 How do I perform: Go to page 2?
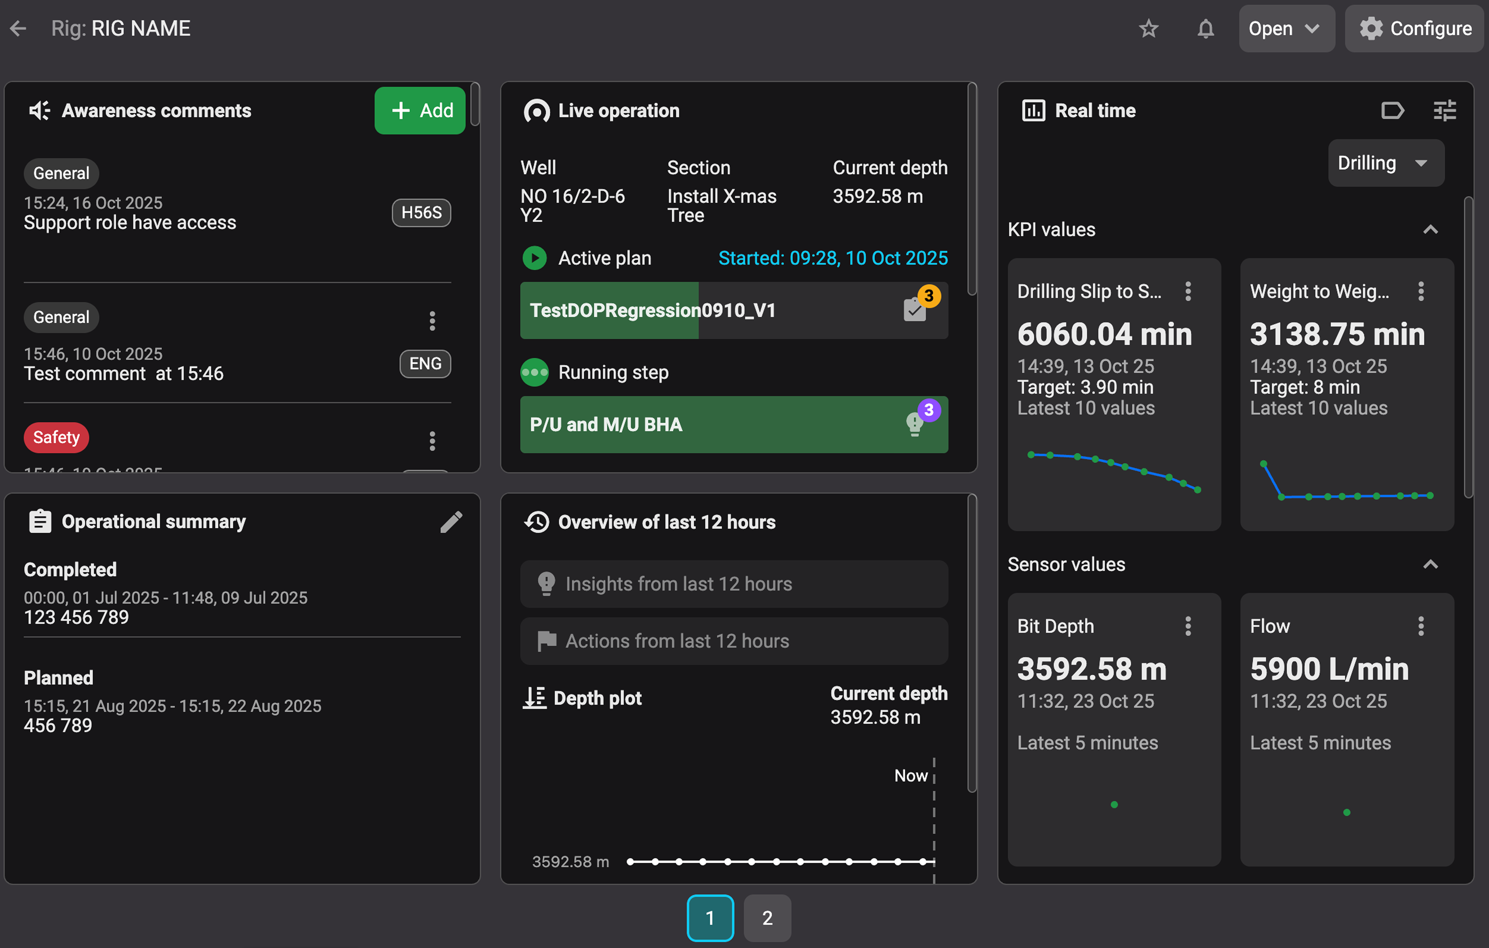(x=767, y=918)
